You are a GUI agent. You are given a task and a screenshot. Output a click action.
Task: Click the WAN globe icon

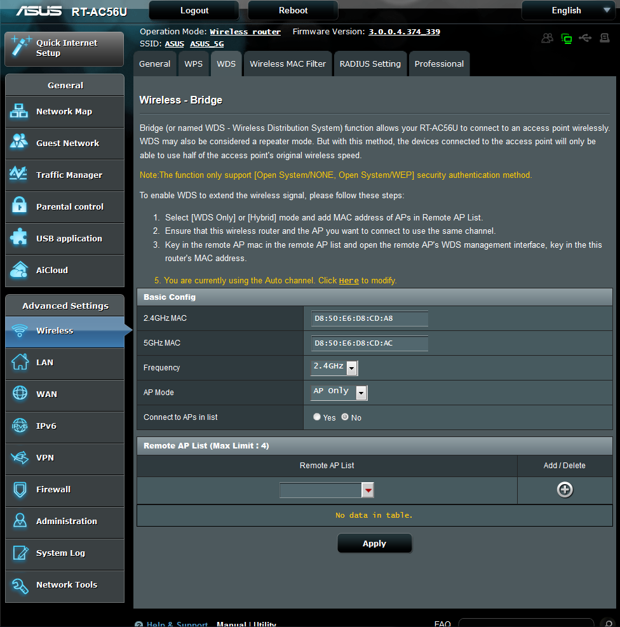coord(20,393)
